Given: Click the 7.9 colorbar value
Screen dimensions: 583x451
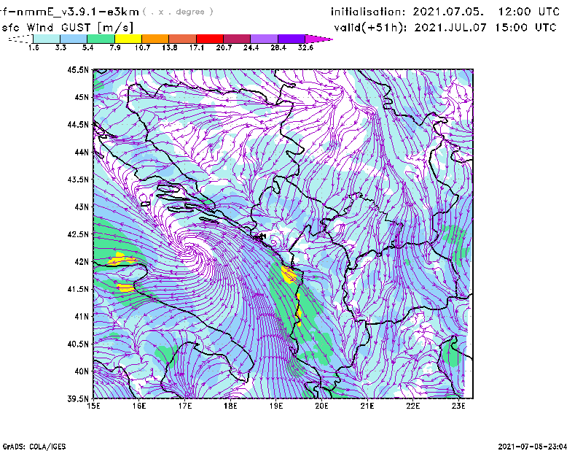Looking at the screenshot, I should click(x=115, y=47).
